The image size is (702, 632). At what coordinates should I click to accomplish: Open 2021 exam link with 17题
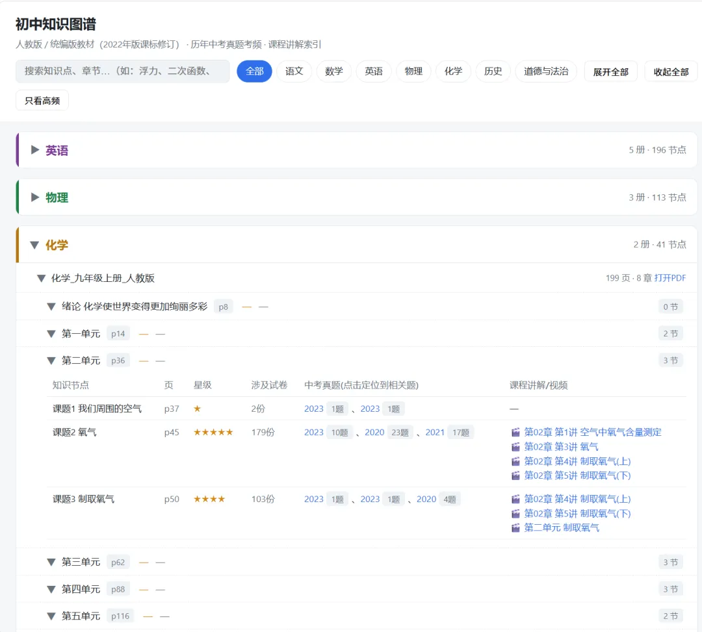[435, 432]
